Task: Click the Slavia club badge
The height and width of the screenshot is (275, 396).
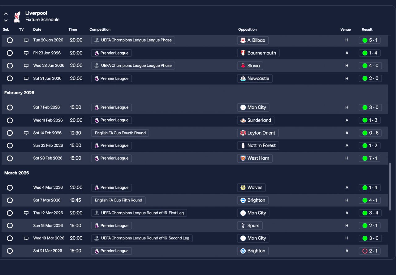Action: pos(243,66)
